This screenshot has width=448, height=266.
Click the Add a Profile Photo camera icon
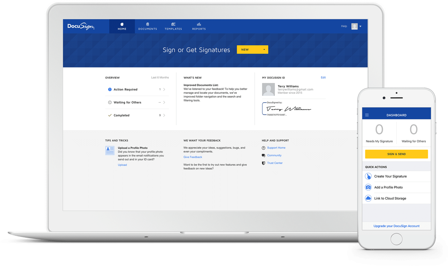click(368, 187)
